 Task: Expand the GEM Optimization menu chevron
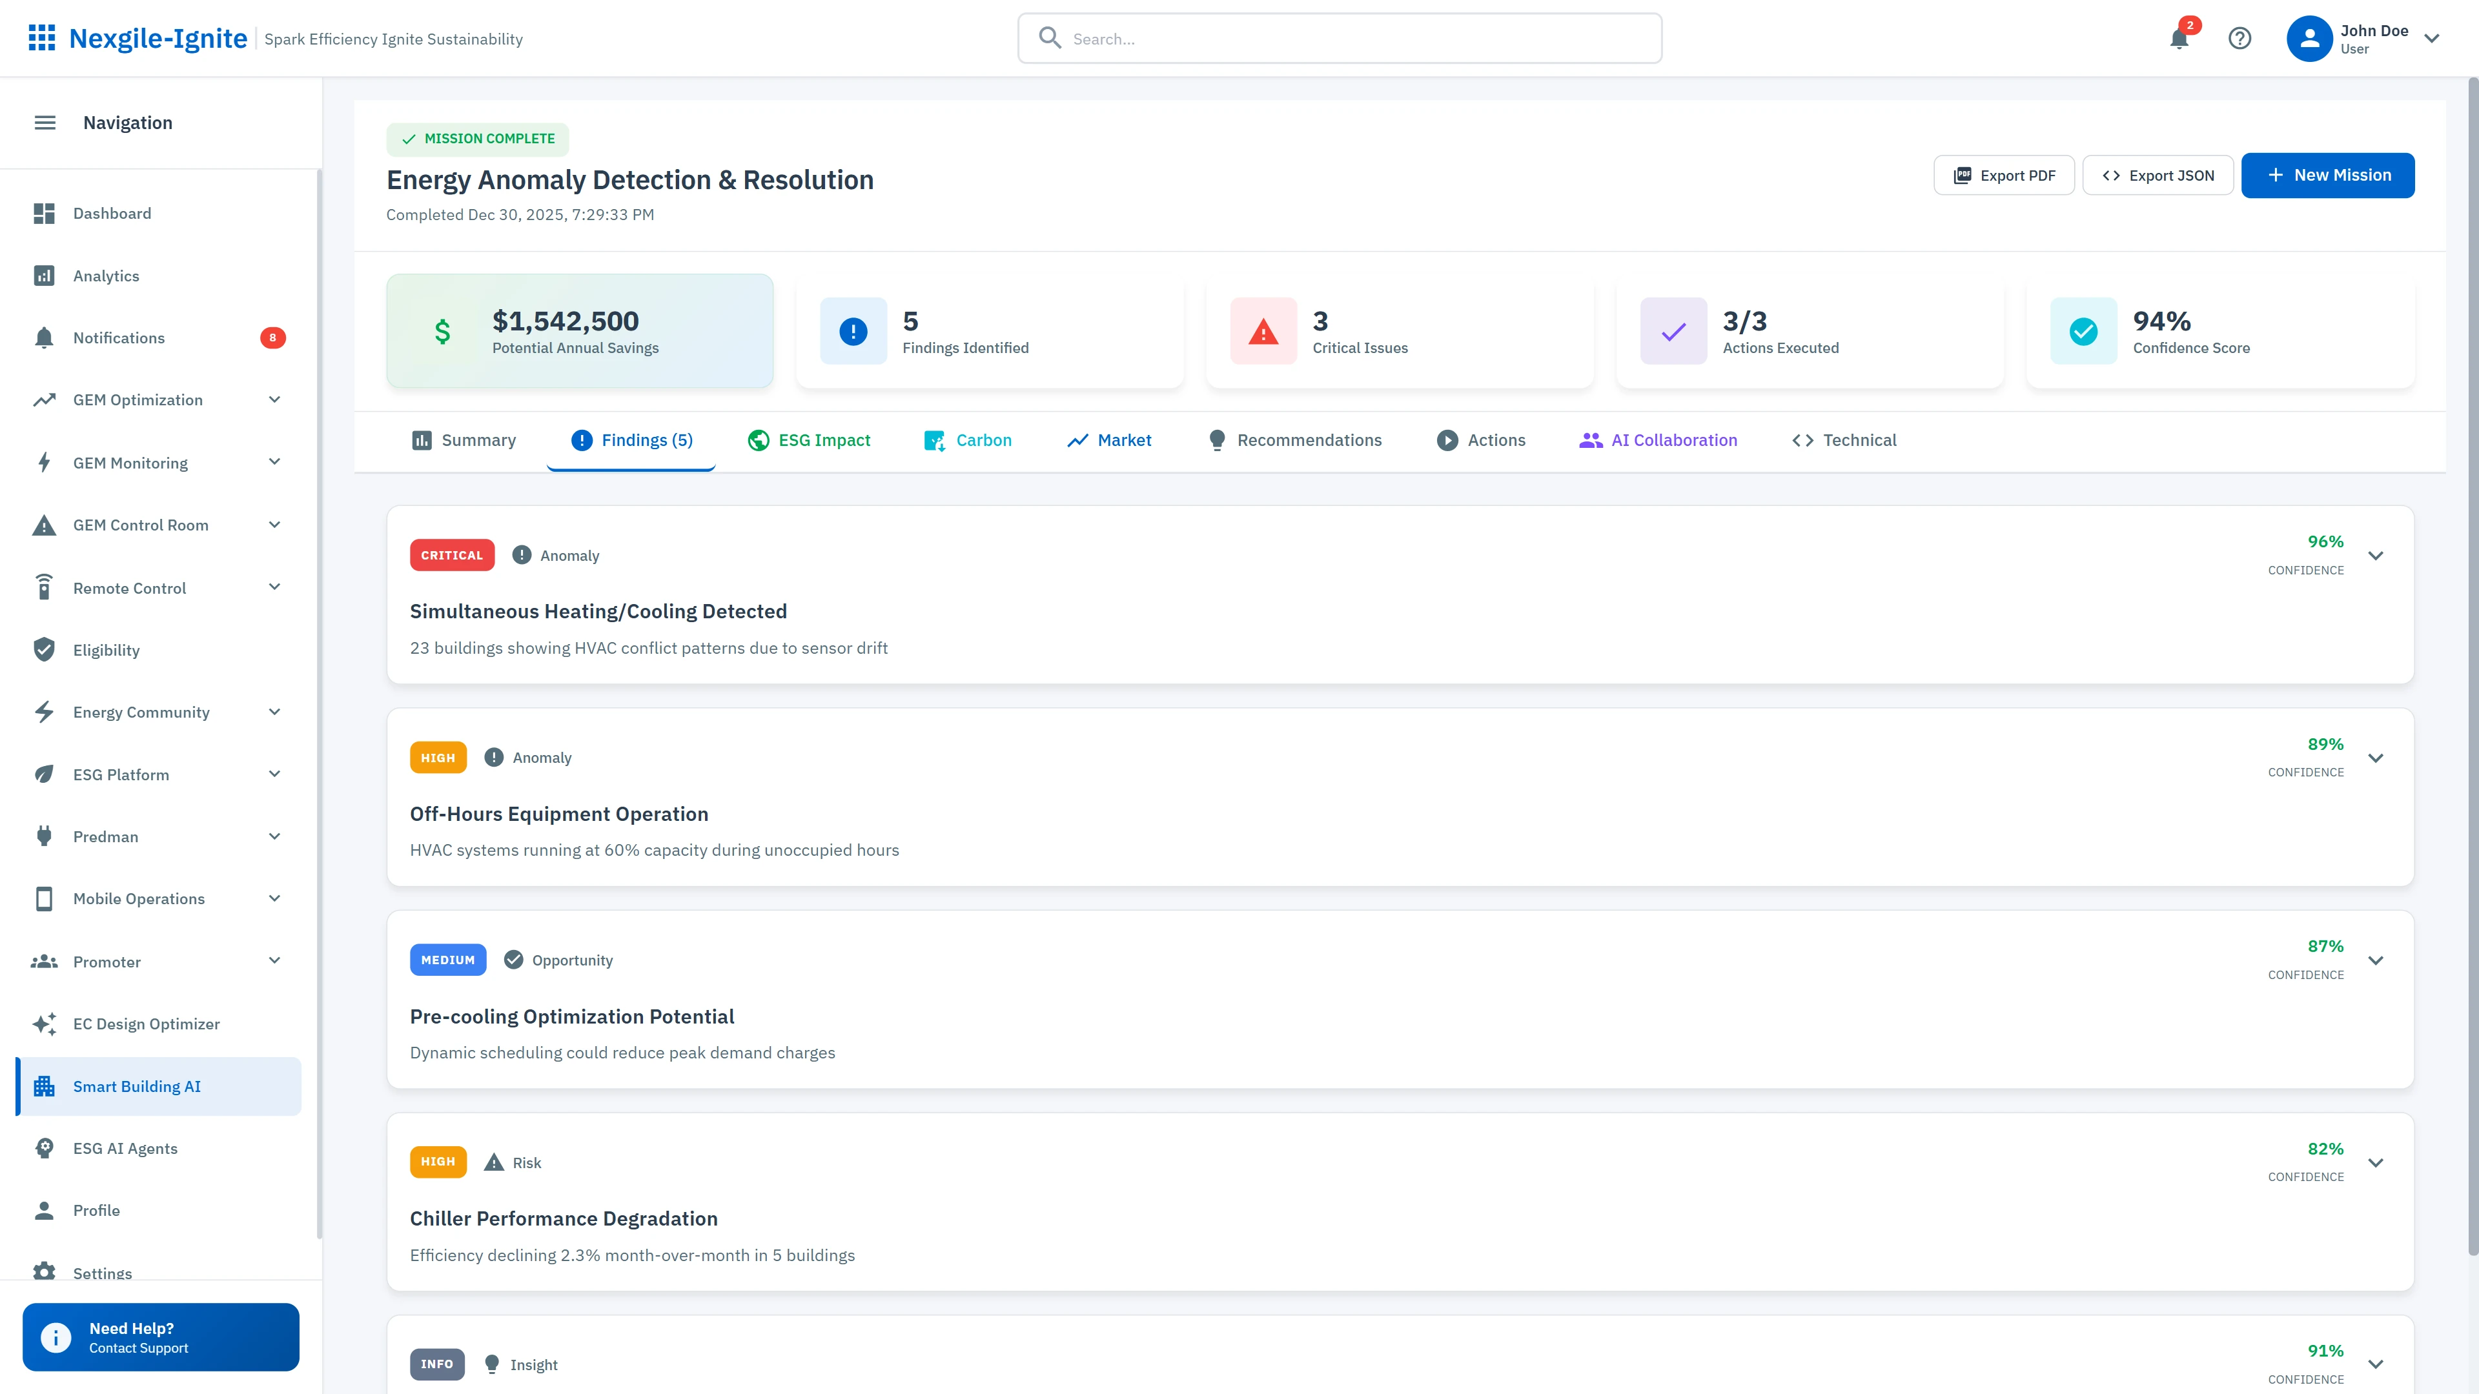pyautogui.click(x=274, y=399)
